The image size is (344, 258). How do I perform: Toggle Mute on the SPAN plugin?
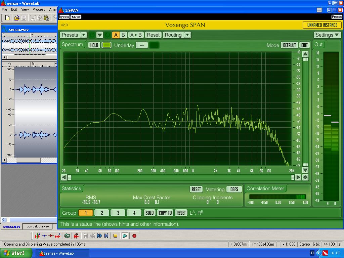pyautogui.click(x=76, y=17)
